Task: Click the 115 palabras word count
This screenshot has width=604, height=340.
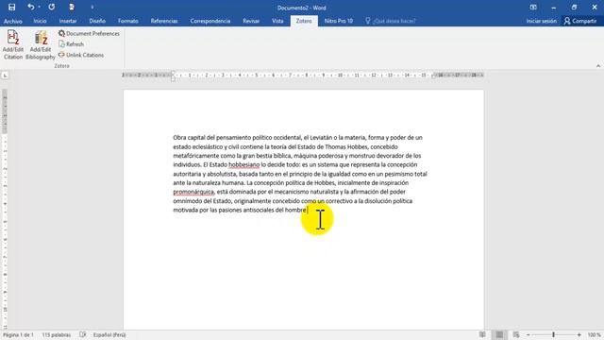Action: click(57, 335)
